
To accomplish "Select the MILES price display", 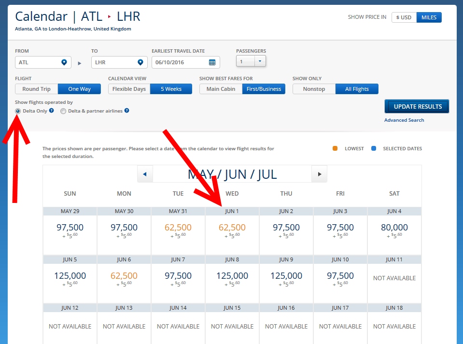I will pyautogui.click(x=429, y=17).
